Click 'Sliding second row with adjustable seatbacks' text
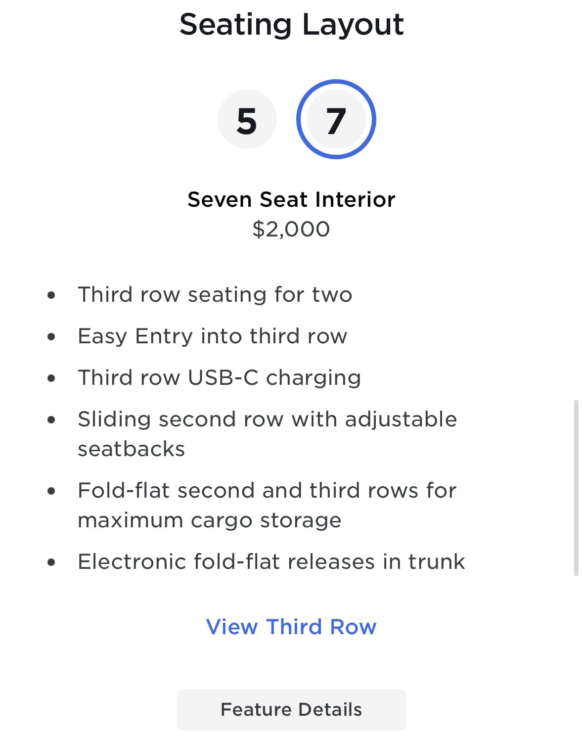The width and height of the screenshot is (583, 742). [268, 434]
